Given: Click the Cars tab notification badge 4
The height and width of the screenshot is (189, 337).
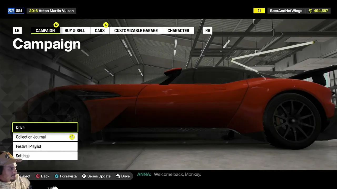Looking at the screenshot, I should click(106, 25).
